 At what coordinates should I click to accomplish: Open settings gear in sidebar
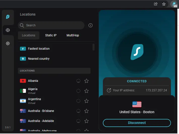tap(8, 43)
